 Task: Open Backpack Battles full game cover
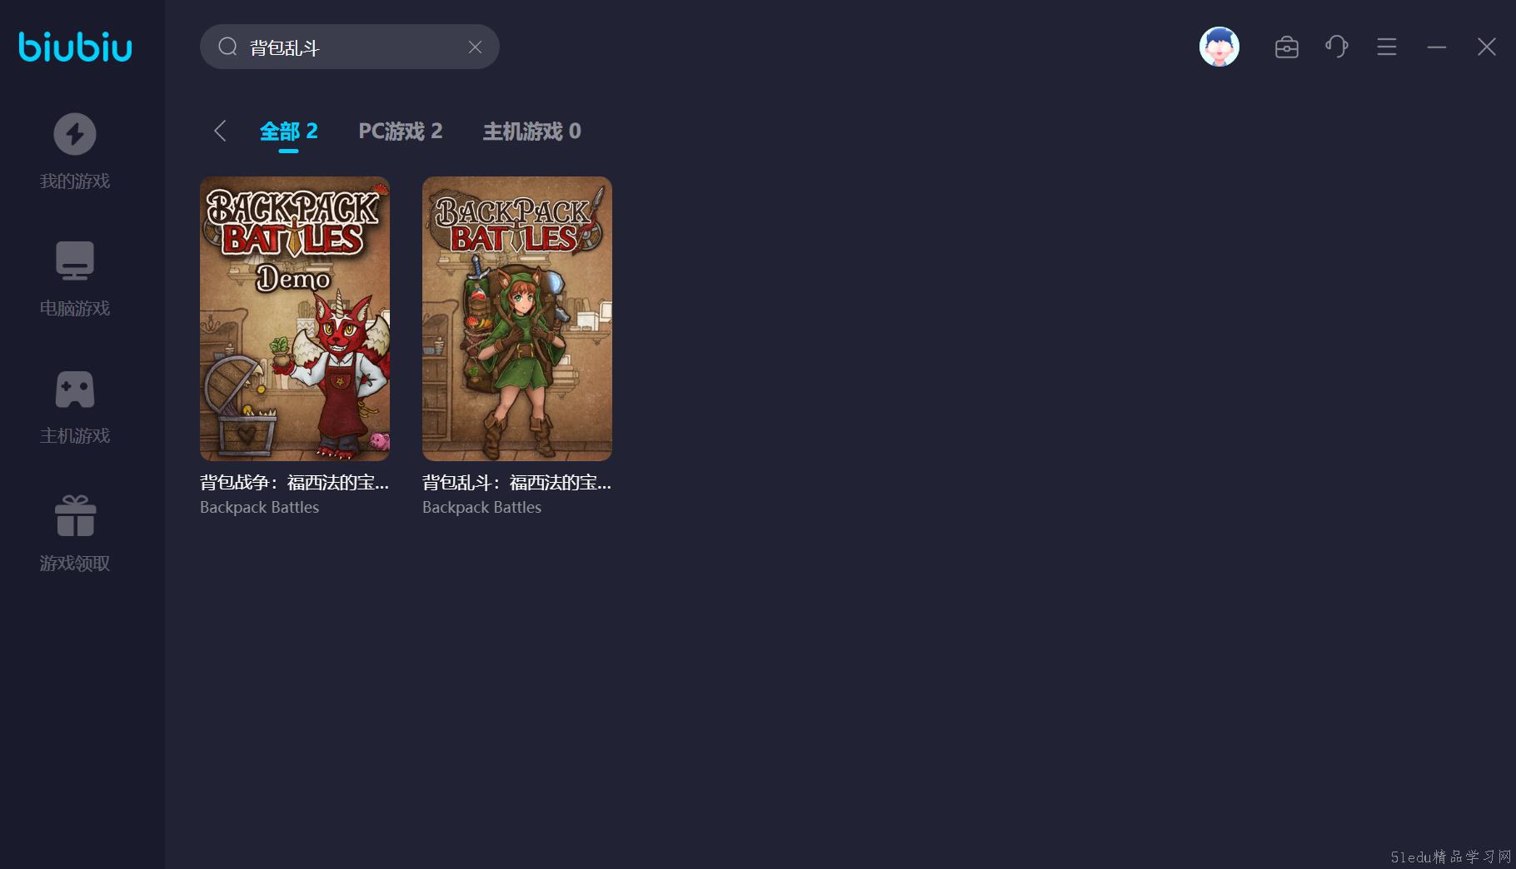pyautogui.click(x=517, y=319)
